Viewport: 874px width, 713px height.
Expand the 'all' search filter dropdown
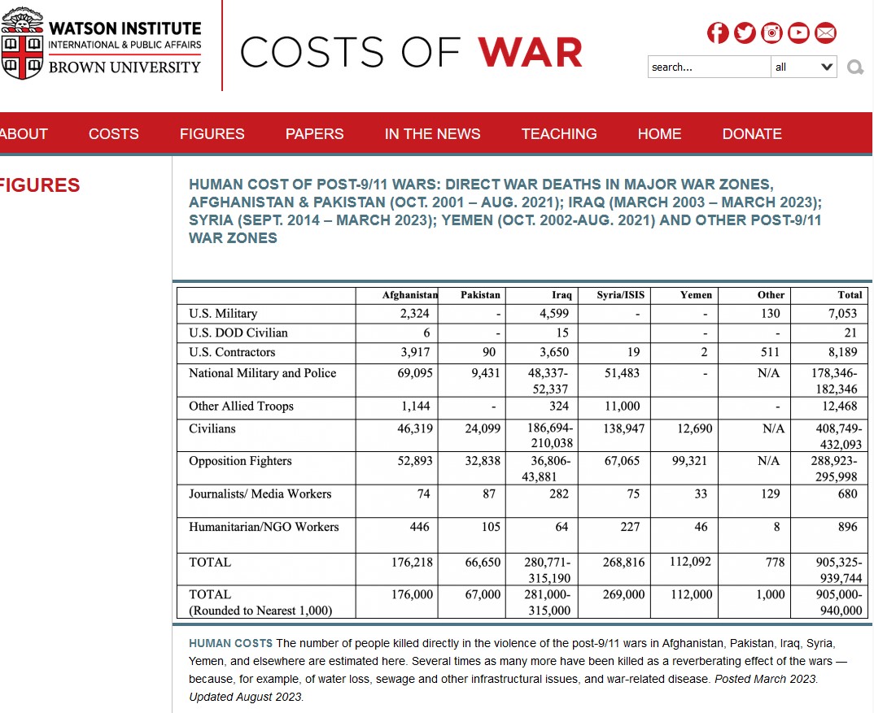coord(804,67)
